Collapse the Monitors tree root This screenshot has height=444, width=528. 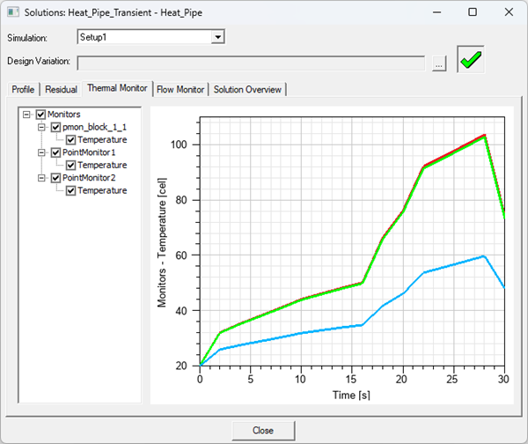26,115
